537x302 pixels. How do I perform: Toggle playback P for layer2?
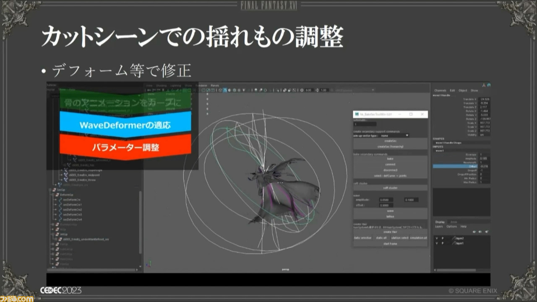tap(442, 238)
